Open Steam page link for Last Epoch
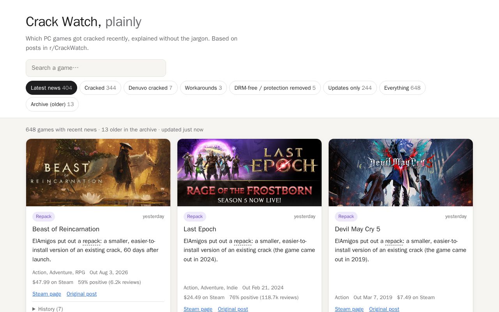The height and width of the screenshot is (312, 499). 198,309
